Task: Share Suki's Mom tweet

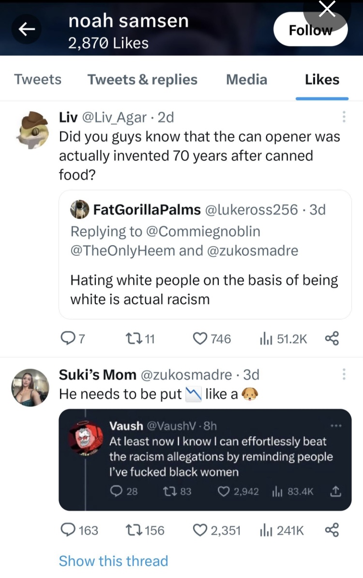Action: point(332,531)
